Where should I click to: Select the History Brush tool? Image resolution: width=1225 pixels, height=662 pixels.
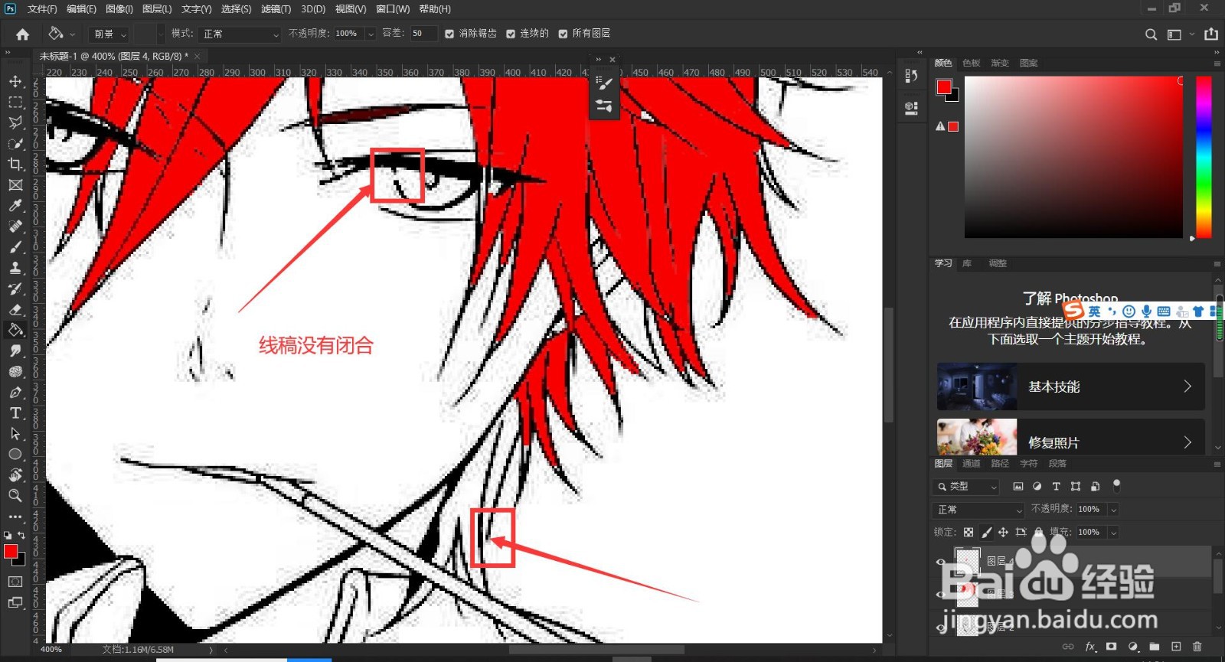point(15,289)
